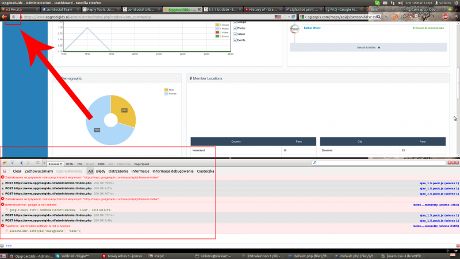The width and height of the screenshot is (460, 259).
Task: Toggle the Videos chart checkbox
Action: pyautogui.click(x=236, y=34)
